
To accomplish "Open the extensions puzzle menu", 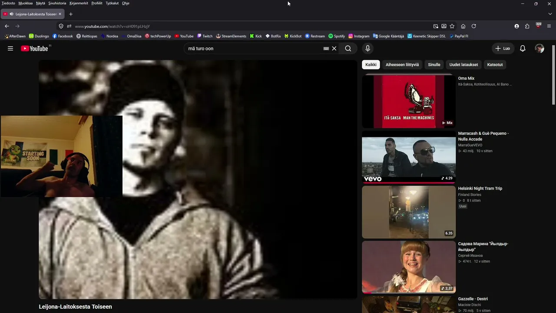I will click(527, 26).
